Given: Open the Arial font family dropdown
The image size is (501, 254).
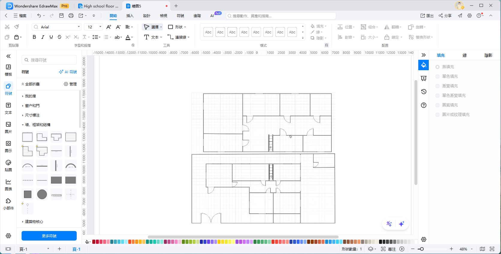Looking at the screenshot, I should point(57,27).
